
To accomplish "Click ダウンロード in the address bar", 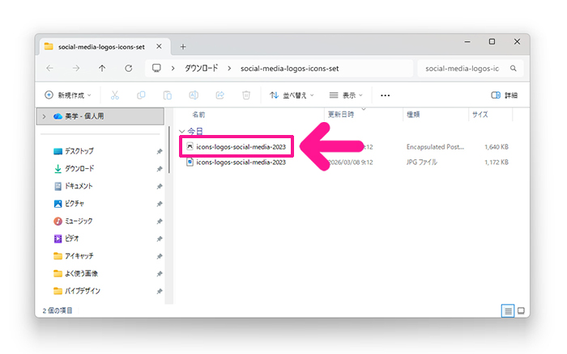I will [202, 68].
